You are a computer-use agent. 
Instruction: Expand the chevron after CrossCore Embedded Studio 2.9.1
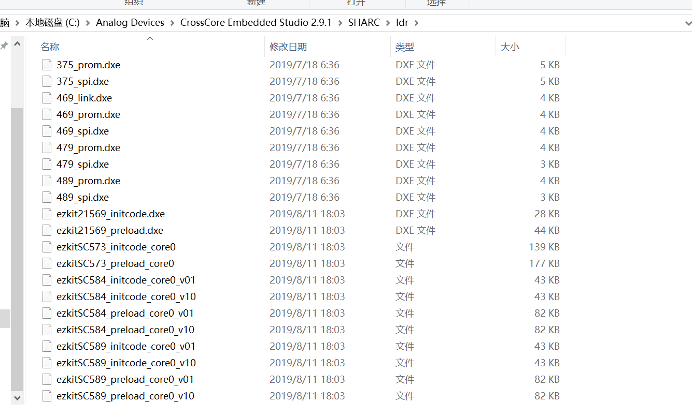[x=340, y=23]
